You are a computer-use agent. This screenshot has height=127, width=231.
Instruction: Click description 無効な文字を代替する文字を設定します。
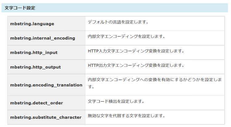point(127,116)
